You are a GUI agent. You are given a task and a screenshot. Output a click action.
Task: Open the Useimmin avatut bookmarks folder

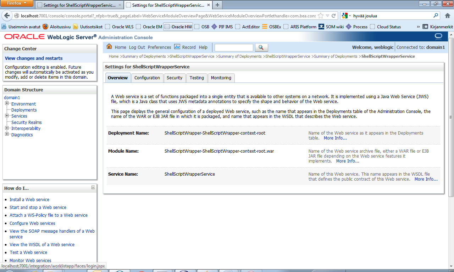pos(21,27)
